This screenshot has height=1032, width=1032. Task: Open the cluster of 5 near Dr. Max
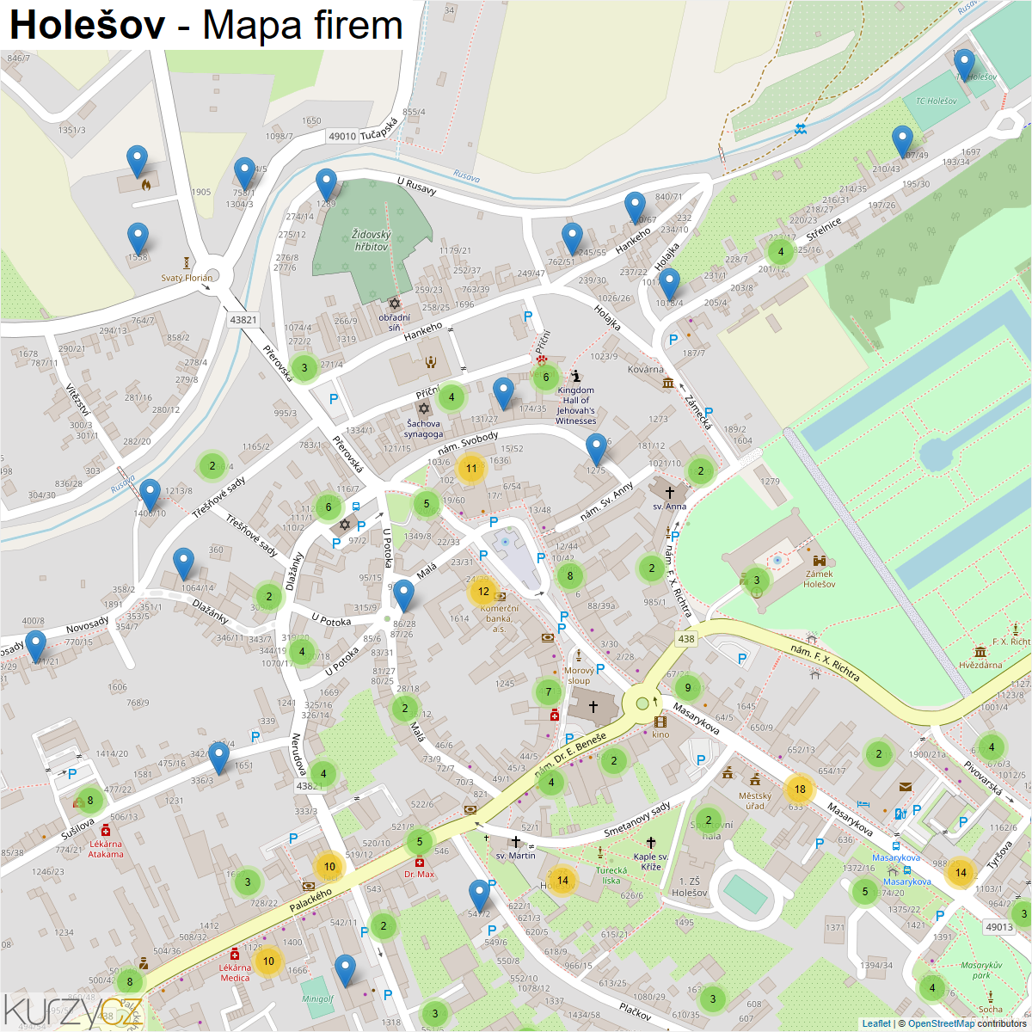tap(419, 841)
